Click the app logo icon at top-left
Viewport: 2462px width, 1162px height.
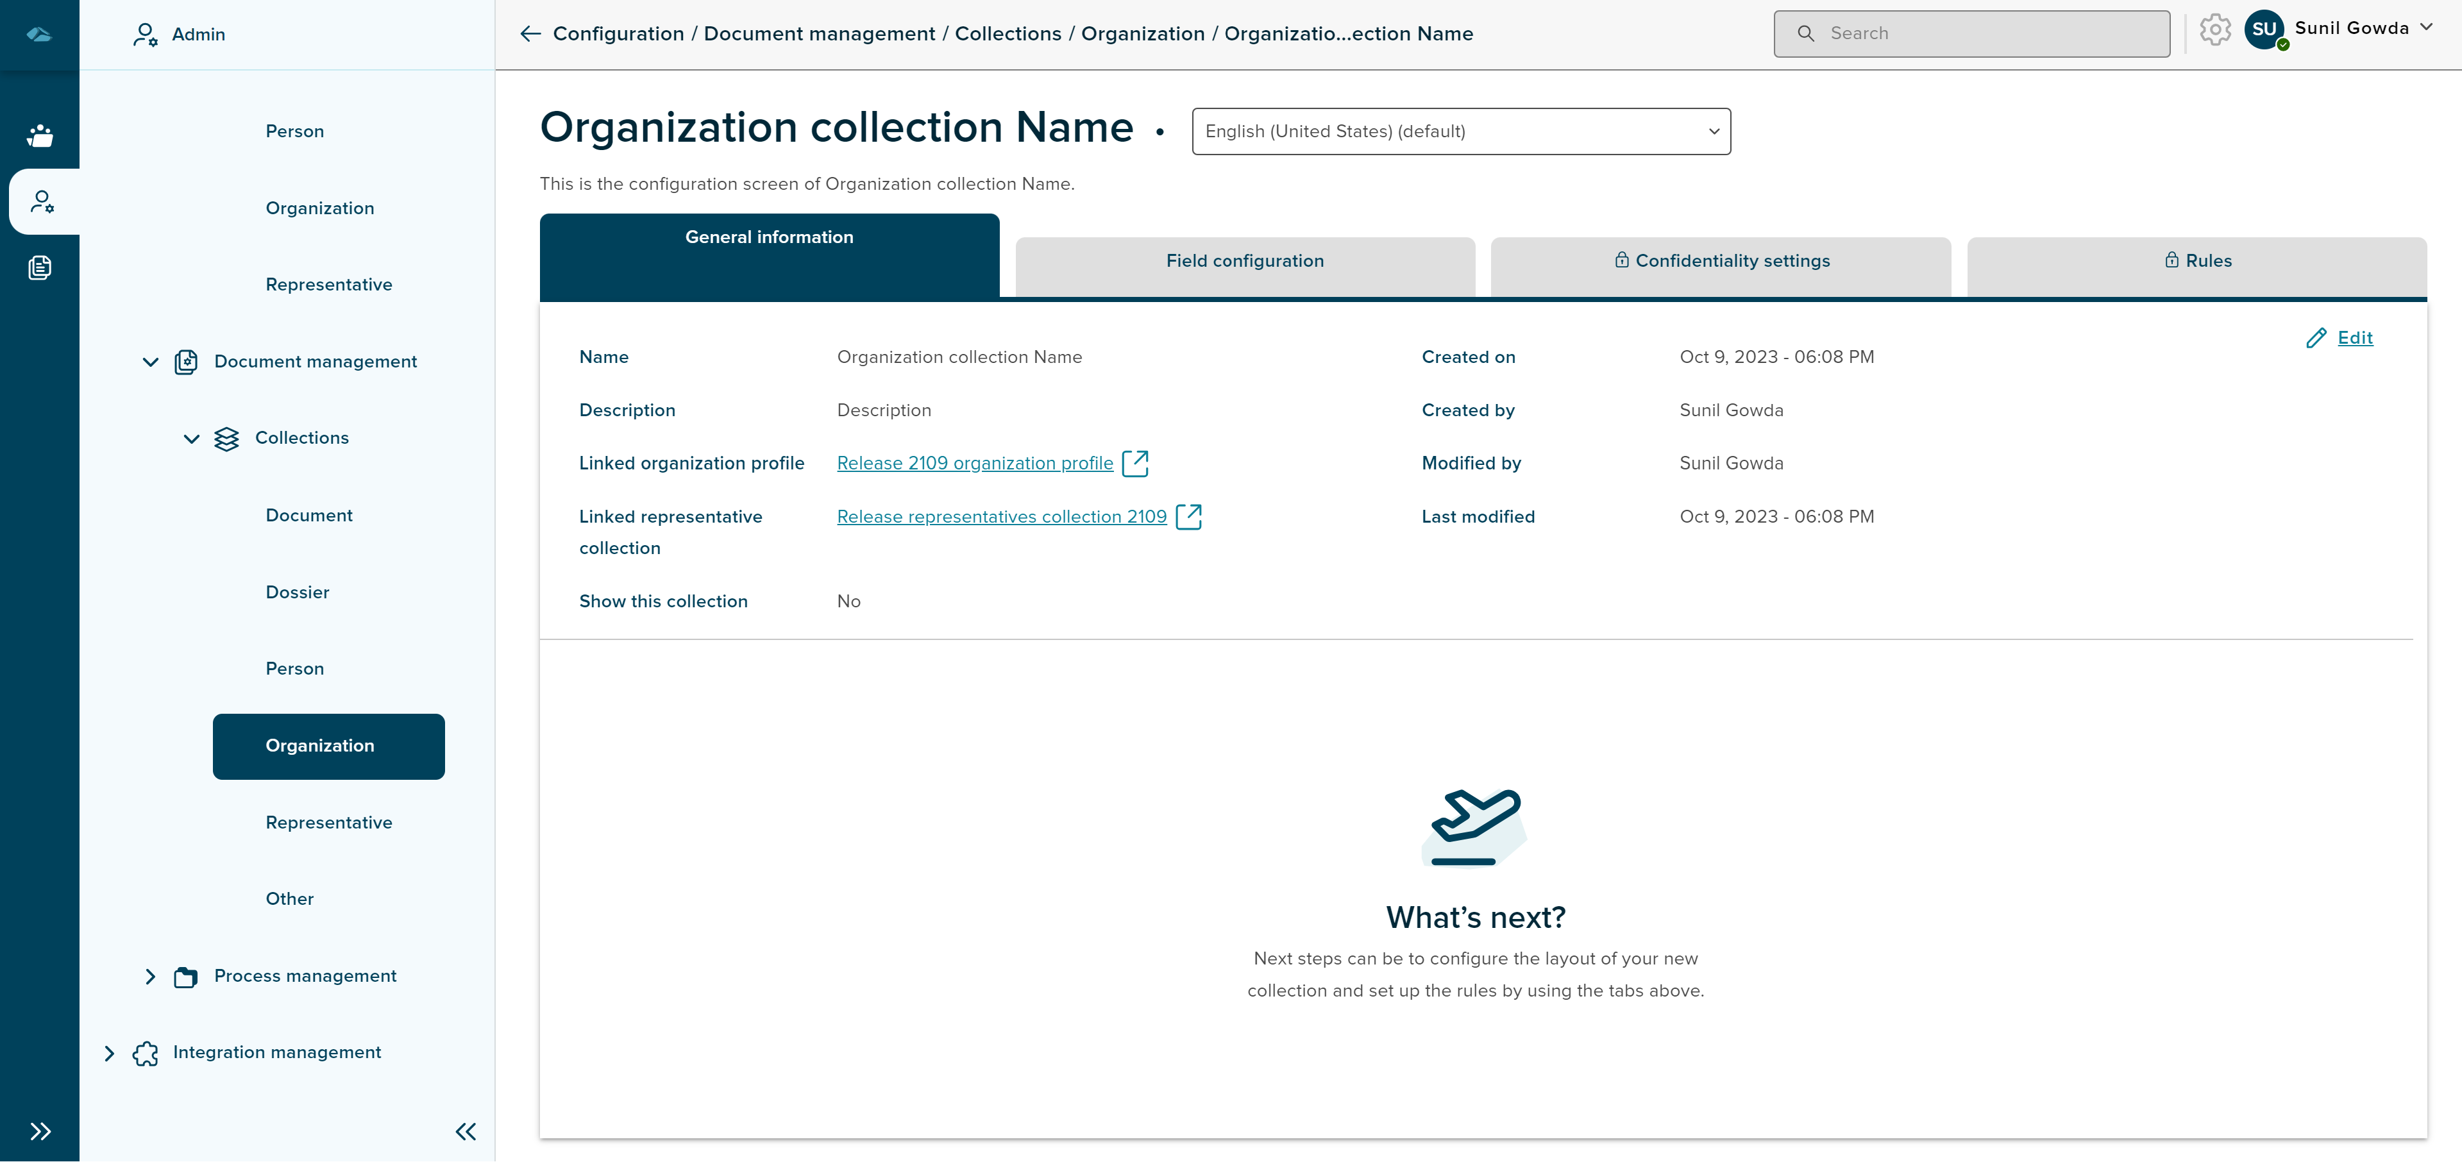(x=39, y=35)
